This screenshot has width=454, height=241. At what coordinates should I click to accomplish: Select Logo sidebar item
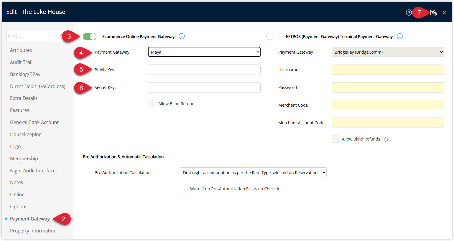click(15, 146)
